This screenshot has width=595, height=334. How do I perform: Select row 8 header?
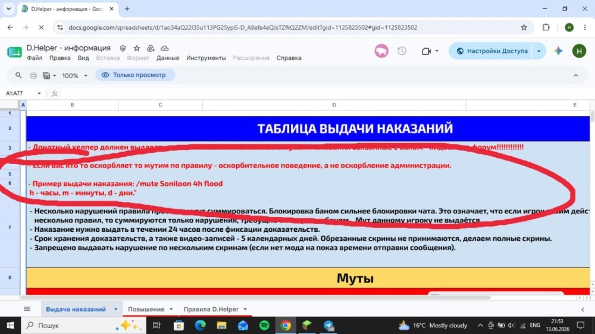point(10,278)
